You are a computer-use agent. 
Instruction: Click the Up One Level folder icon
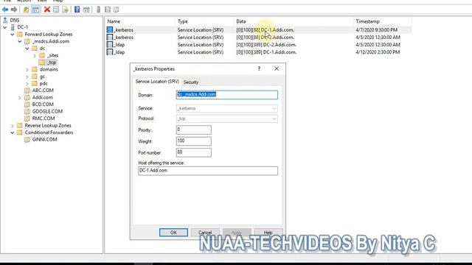[27, 10]
